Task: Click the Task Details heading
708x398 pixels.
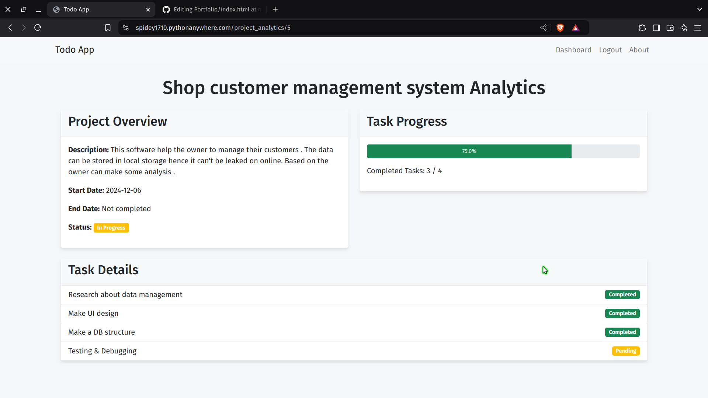Action: 103,270
